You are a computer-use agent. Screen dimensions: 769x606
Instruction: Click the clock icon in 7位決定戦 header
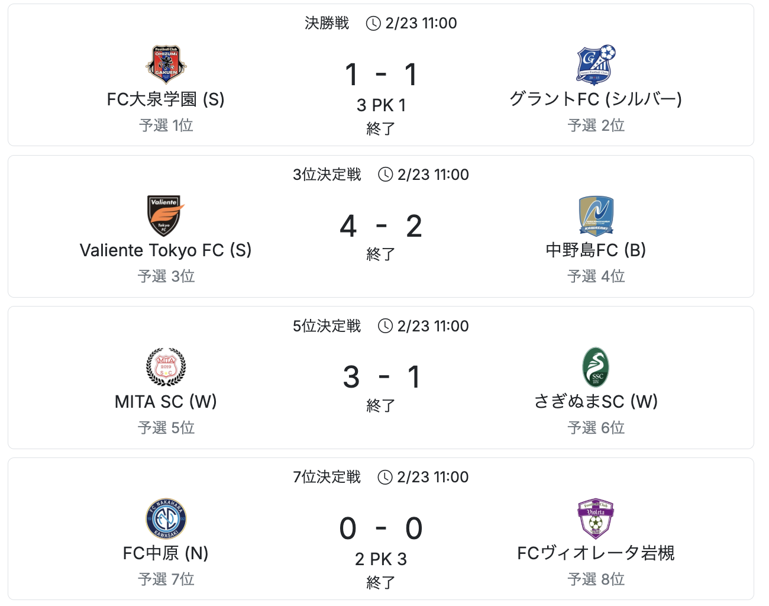pos(385,477)
